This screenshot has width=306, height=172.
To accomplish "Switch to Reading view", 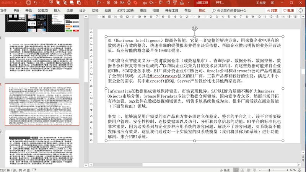I will [x=248, y=170].
